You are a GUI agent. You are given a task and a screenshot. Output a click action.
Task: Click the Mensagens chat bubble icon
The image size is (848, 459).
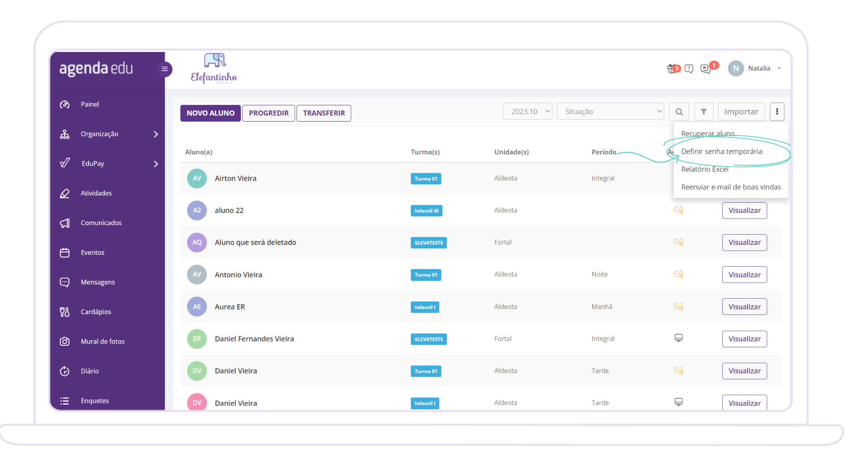tap(65, 282)
